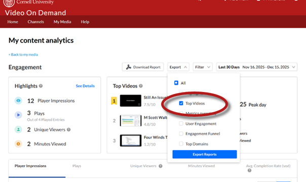Click the rank 1 yellow badge

pyautogui.click(x=114, y=101)
